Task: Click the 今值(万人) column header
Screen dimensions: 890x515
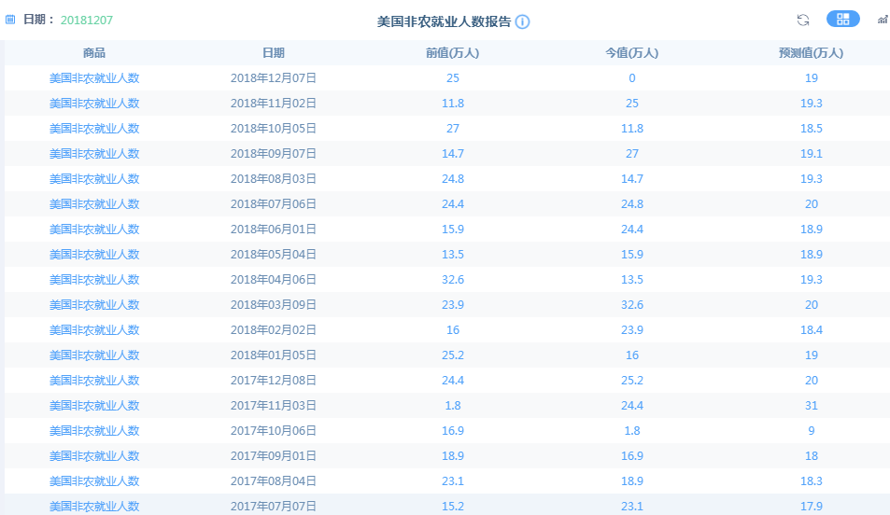Action: pyautogui.click(x=631, y=53)
